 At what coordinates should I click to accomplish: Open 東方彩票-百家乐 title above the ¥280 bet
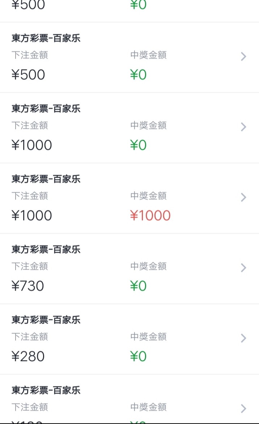pyautogui.click(x=46, y=320)
